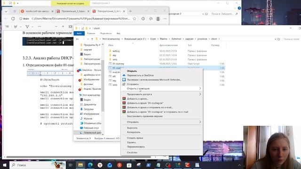Show hidden icons in system tray

coord(239,165)
